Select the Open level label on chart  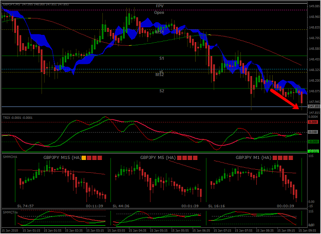pos(159,12)
